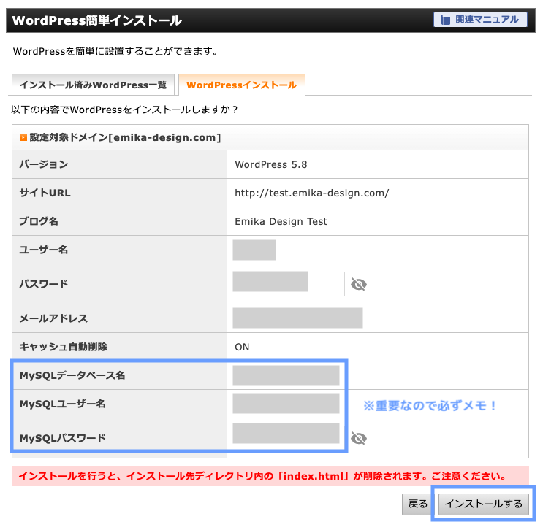Click the masked パスワード value field
543x522 pixels.
(270, 282)
